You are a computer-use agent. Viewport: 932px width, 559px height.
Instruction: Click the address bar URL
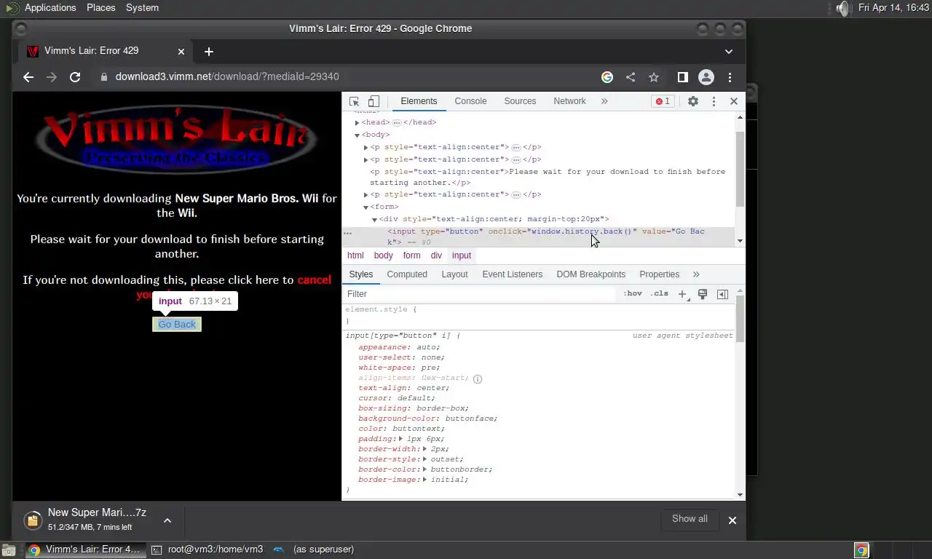[x=227, y=76]
